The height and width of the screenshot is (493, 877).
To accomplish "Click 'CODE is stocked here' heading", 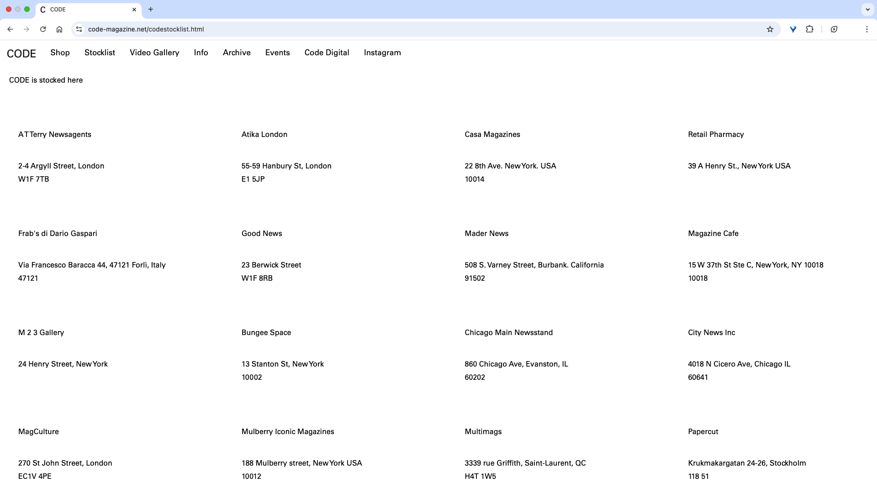I will (46, 80).
